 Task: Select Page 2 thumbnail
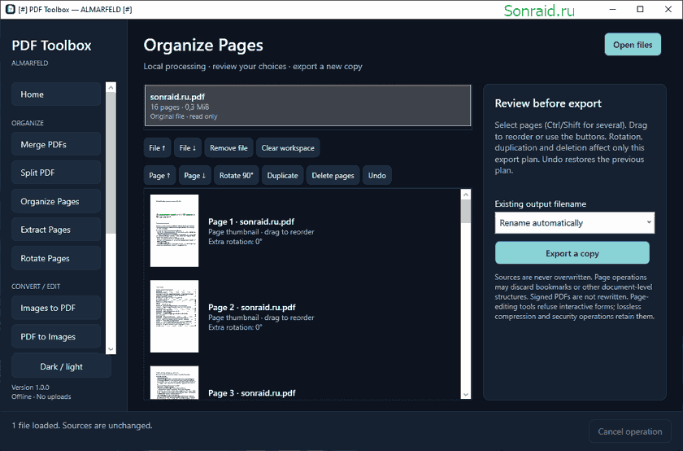click(174, 316)
